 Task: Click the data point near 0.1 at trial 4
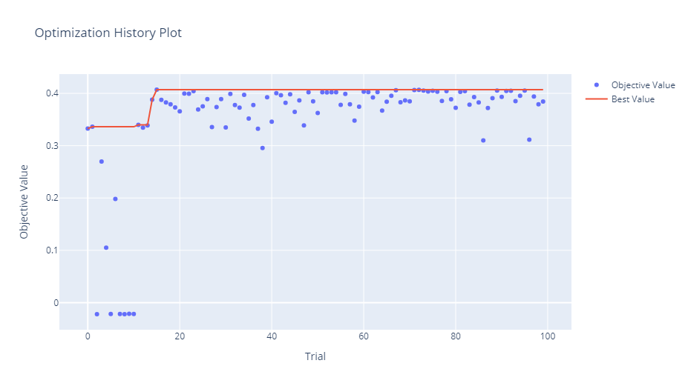point(106,247)
